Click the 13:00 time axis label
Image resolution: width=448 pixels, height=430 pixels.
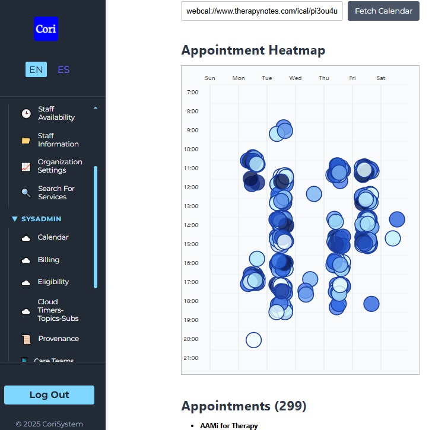(191, 206)
